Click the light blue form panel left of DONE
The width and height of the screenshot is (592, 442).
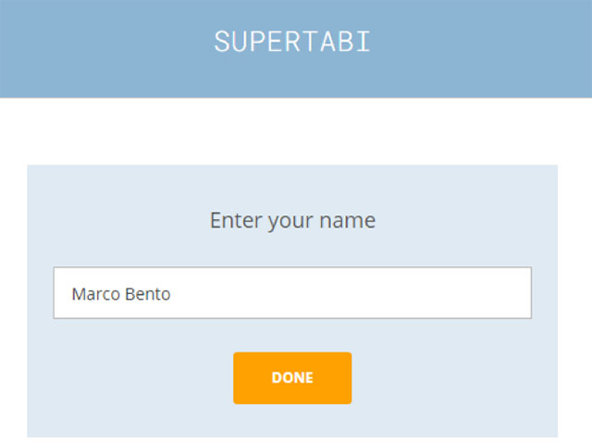(129, 379)
